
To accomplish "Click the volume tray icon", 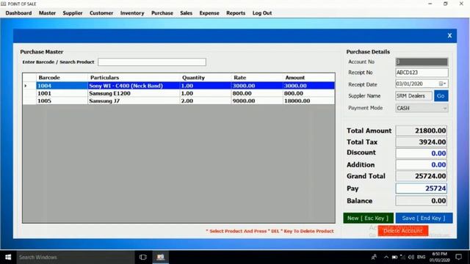I will (411, 257).
